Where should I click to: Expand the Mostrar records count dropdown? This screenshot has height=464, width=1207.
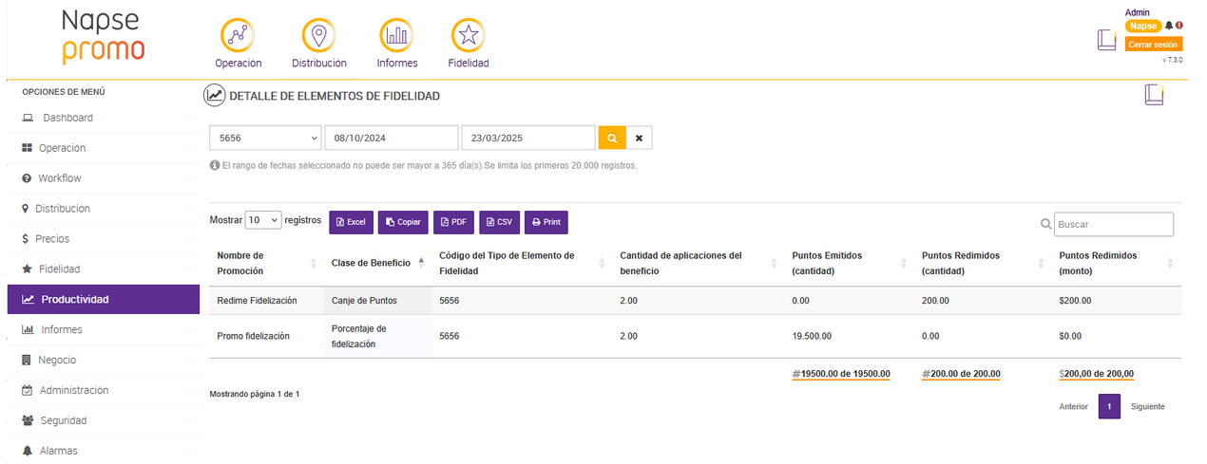tap(263, 220)
